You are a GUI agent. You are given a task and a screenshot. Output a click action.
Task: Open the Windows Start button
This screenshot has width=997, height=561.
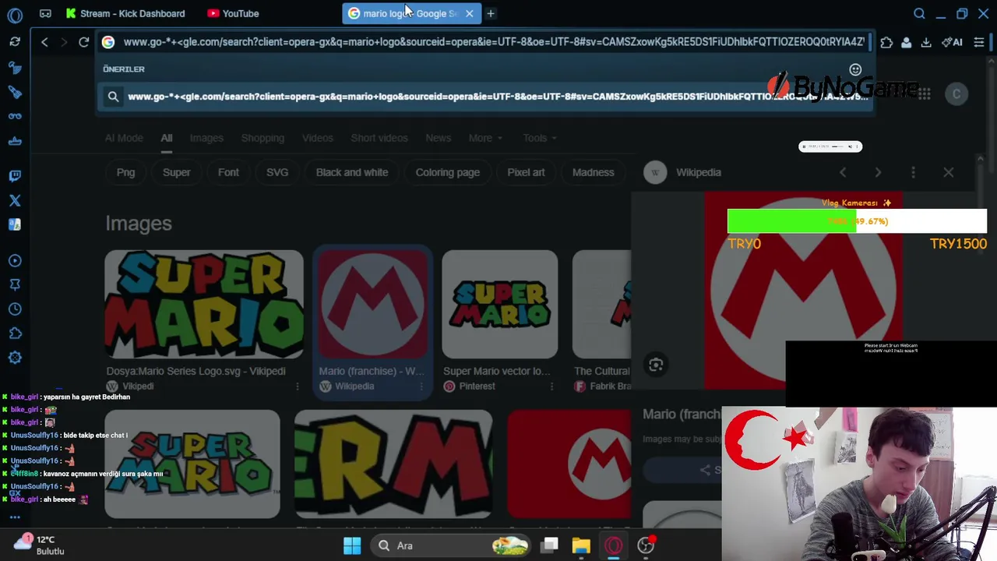click(352, 545)
